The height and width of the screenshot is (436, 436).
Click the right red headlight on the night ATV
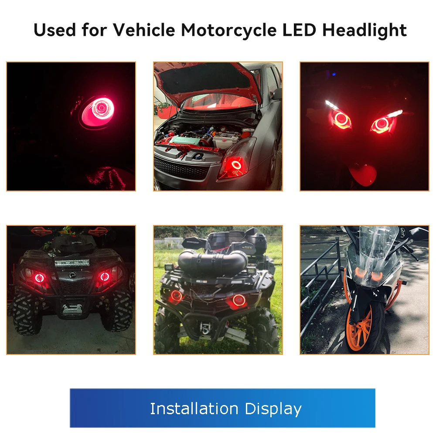click(x=105, y=276)
